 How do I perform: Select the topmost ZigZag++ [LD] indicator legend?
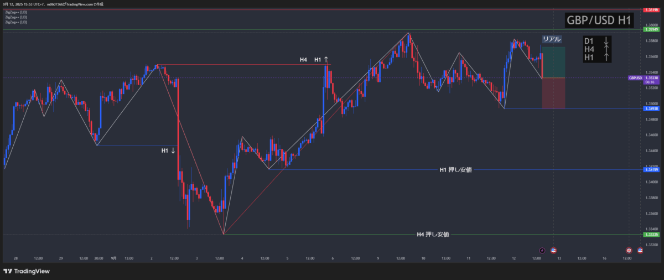tap(15, 12)
